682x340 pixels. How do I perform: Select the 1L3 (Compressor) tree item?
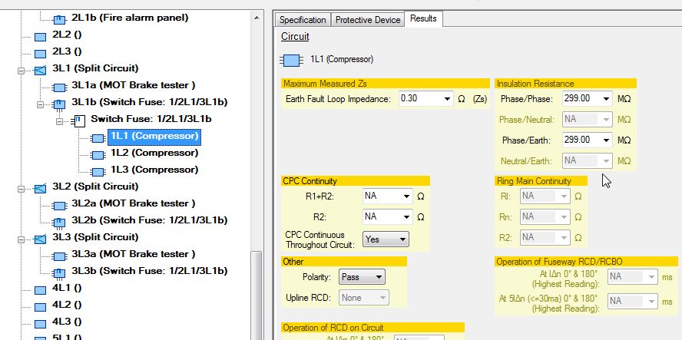point(154,170)
